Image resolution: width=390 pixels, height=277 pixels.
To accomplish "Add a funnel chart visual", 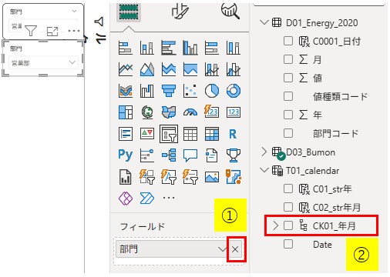I will [169, 91].
